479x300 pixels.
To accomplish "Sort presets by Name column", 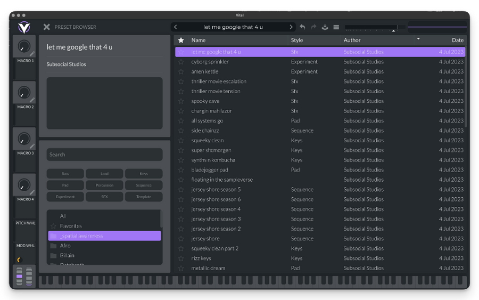I will [x=199, y=40].
